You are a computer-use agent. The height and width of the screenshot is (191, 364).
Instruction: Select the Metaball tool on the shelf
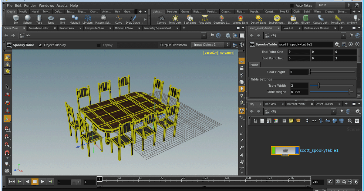tap(75, 19)
